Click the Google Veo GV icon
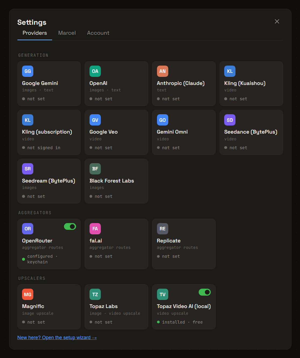This screenshot has width=300, height=358. [x=95, y=120]
